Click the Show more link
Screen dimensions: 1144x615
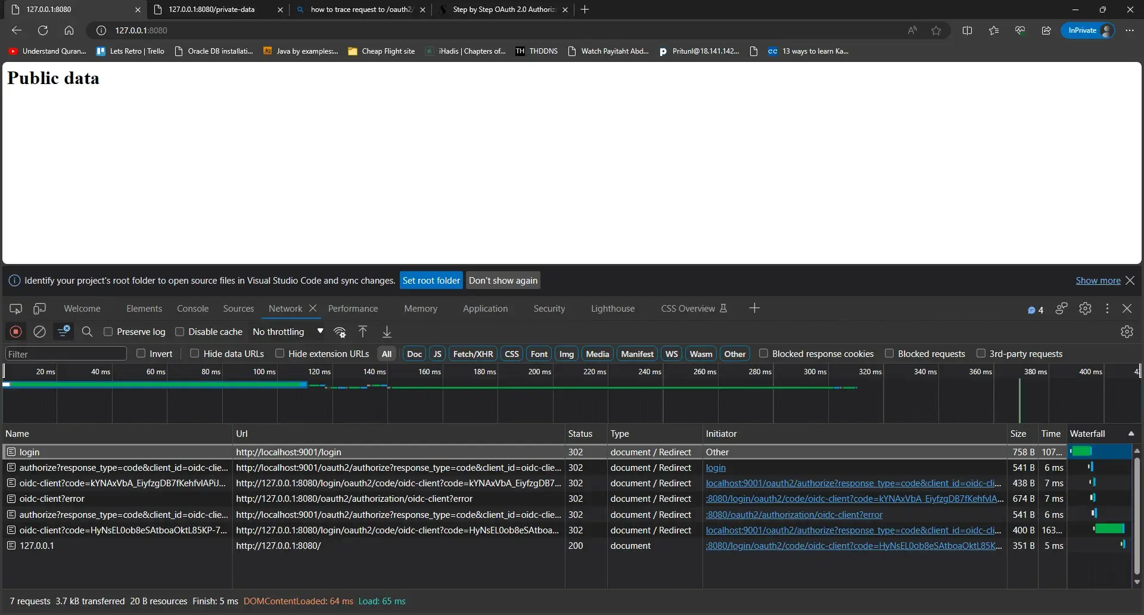coord(1098,281)
